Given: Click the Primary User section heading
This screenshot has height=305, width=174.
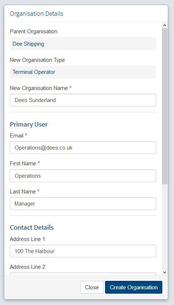Looking at the screenshot, I should coord(29,124).
